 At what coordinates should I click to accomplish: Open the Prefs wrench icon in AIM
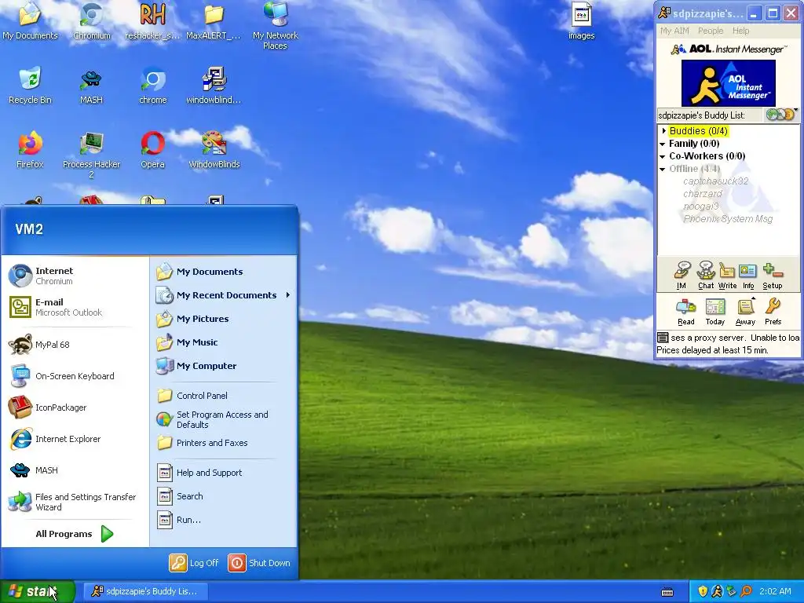click(x=773, y=312)
